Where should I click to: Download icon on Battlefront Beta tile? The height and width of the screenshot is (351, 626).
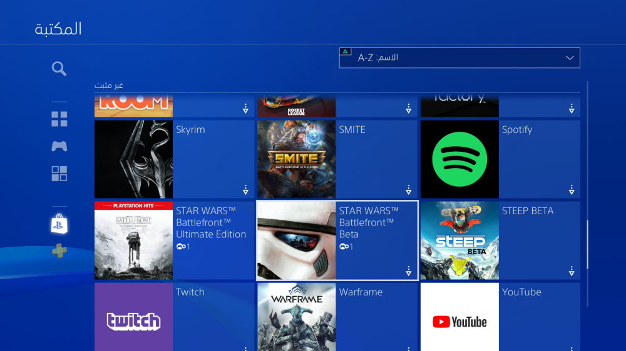408,271
